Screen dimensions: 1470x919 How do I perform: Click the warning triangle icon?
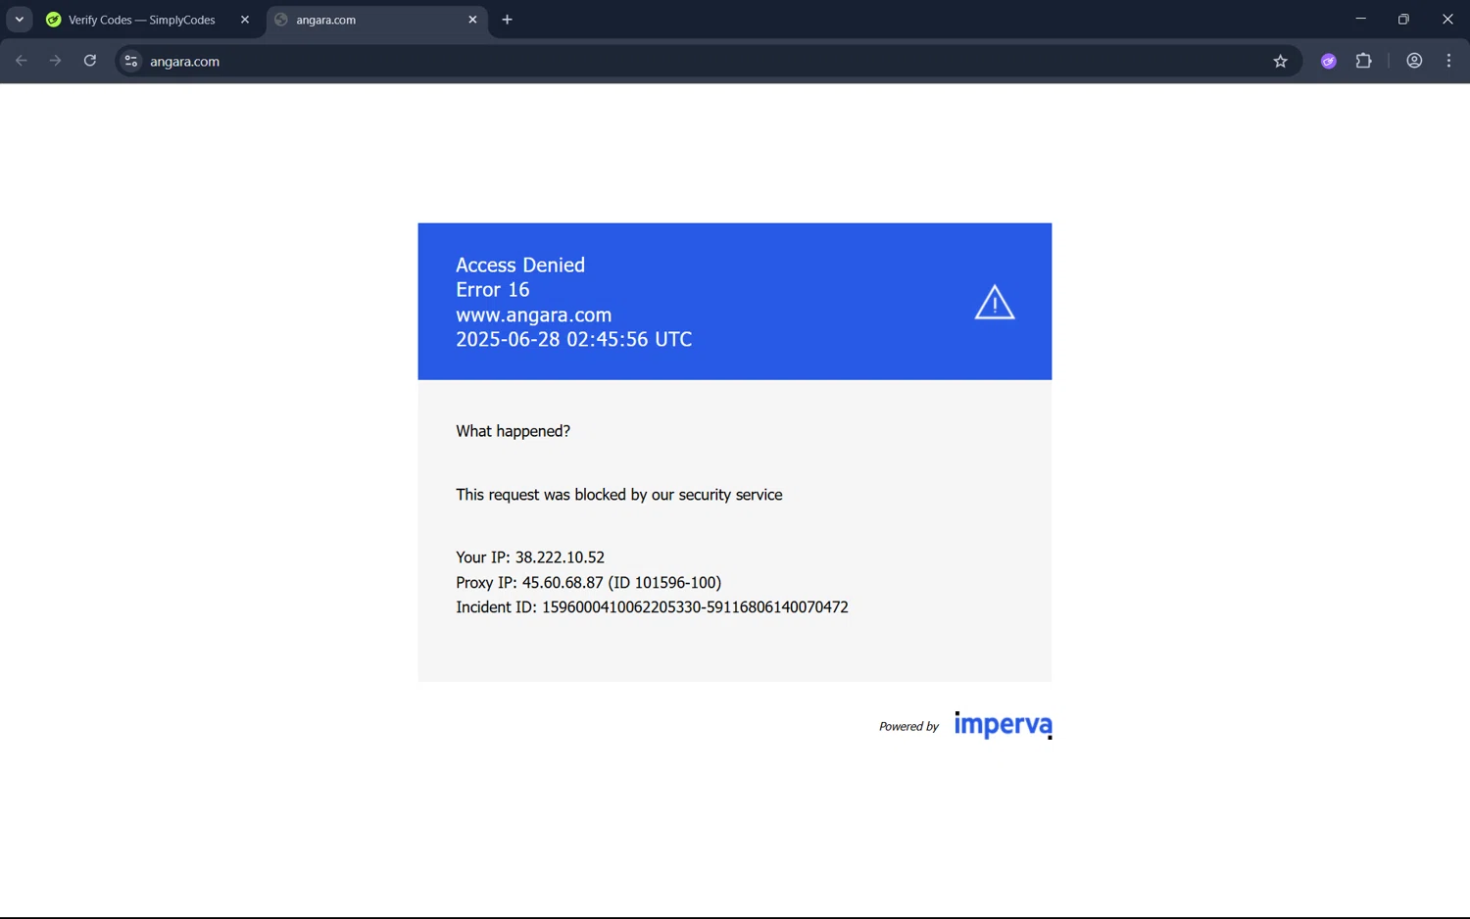click(995, 302)
